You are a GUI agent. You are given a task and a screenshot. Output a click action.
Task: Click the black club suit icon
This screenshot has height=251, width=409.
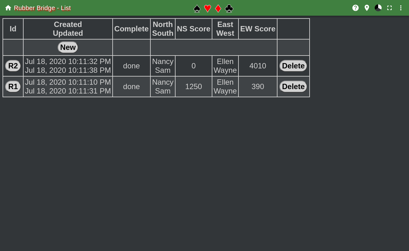click(x=229, y=8)
